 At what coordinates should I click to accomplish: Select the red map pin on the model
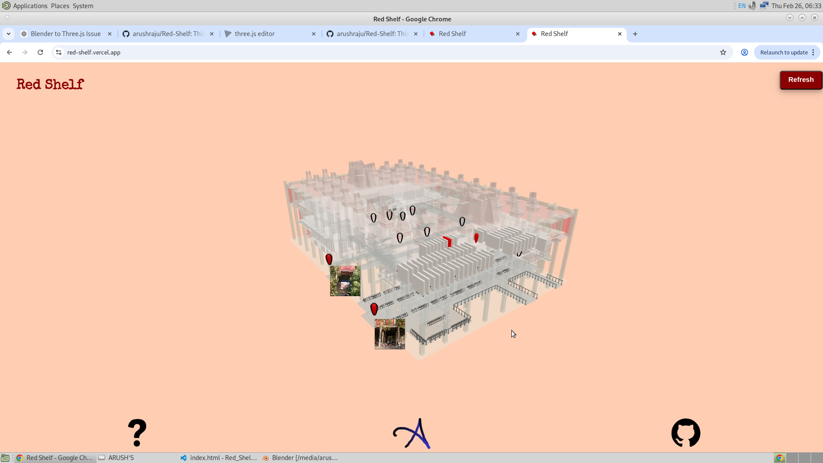pos(329,259)
